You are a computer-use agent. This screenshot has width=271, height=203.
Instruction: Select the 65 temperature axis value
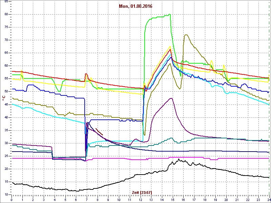(x=5, y=53)
